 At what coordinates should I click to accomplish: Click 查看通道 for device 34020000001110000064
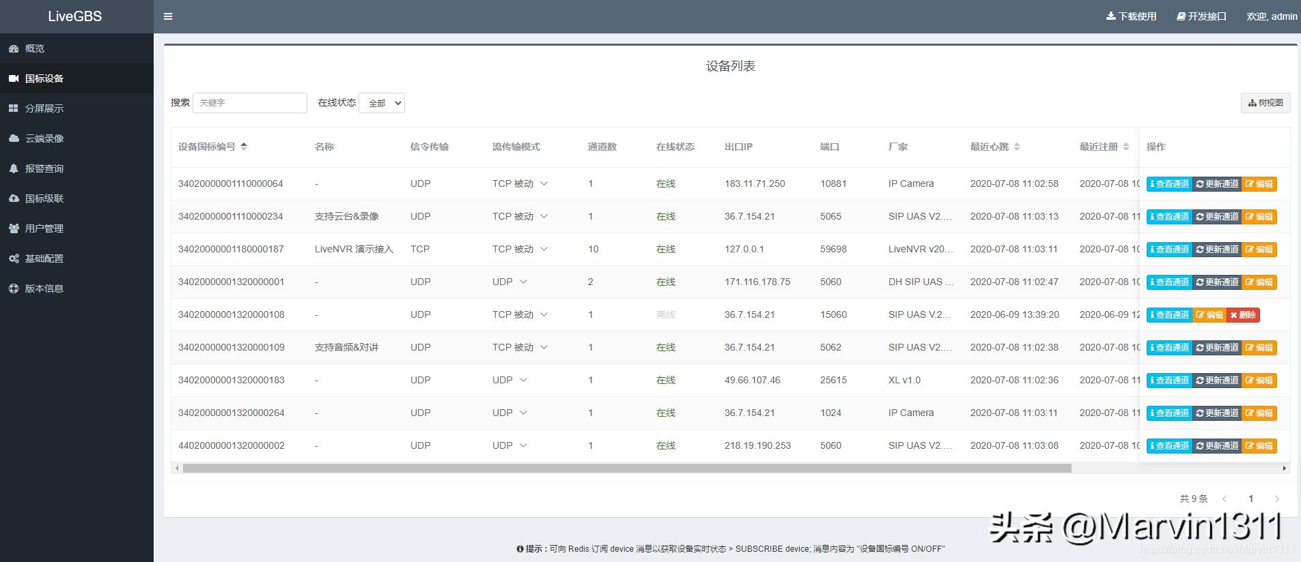[x=1170, y=183]
